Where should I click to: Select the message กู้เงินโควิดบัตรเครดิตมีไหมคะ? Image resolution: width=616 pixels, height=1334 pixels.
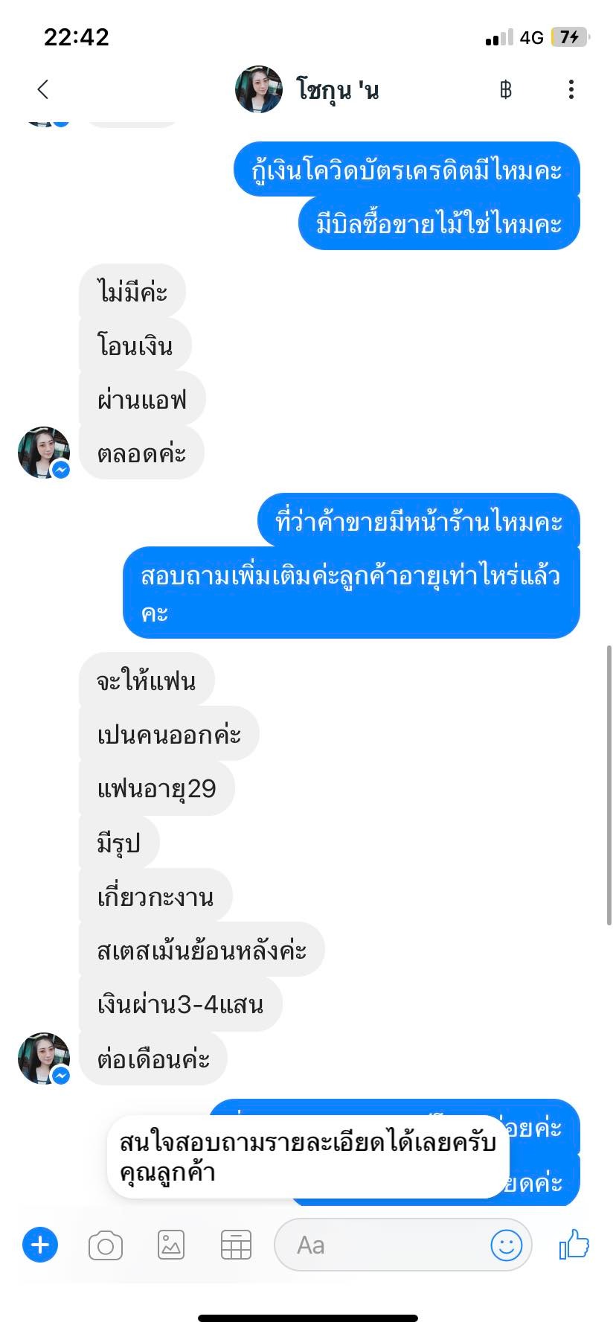pos(407,170)
